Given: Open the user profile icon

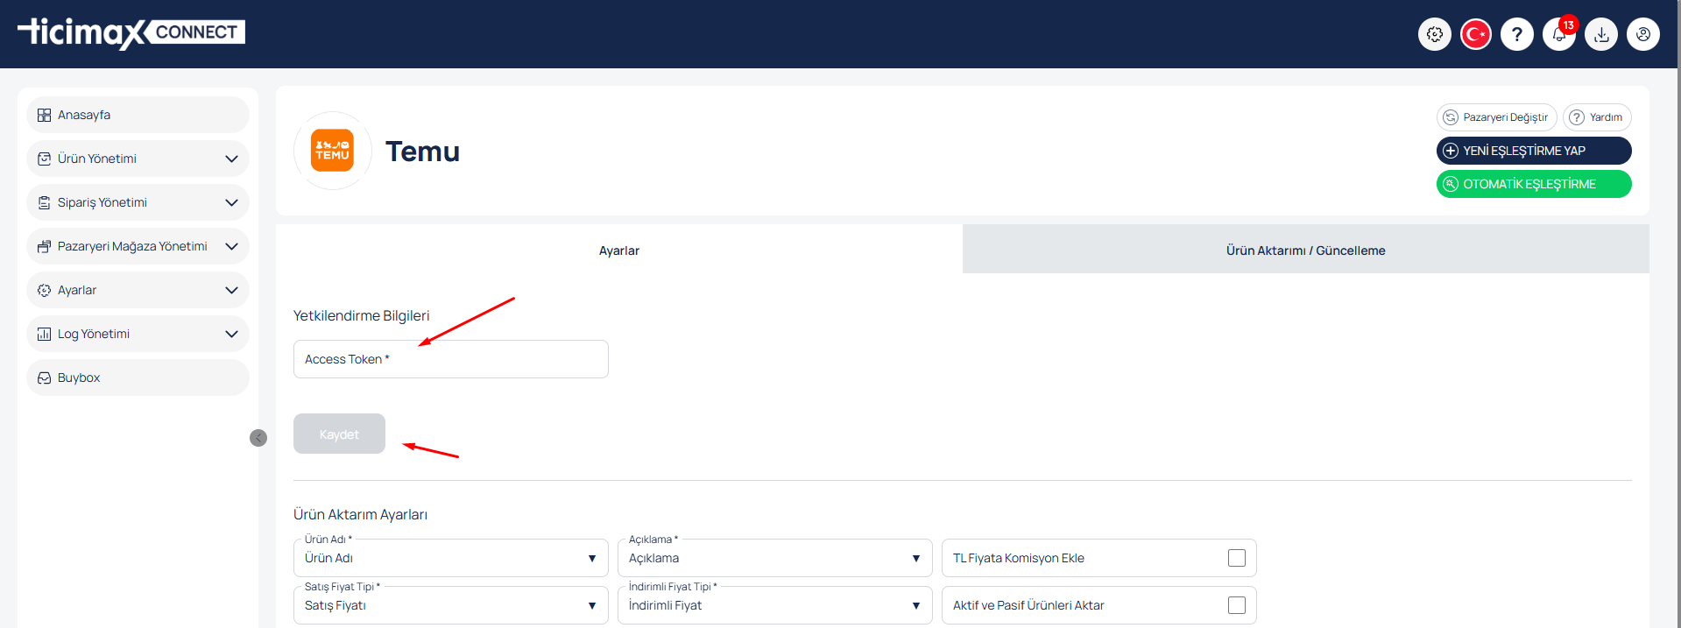Looking at the screenshot, I should pos(1643,34).
